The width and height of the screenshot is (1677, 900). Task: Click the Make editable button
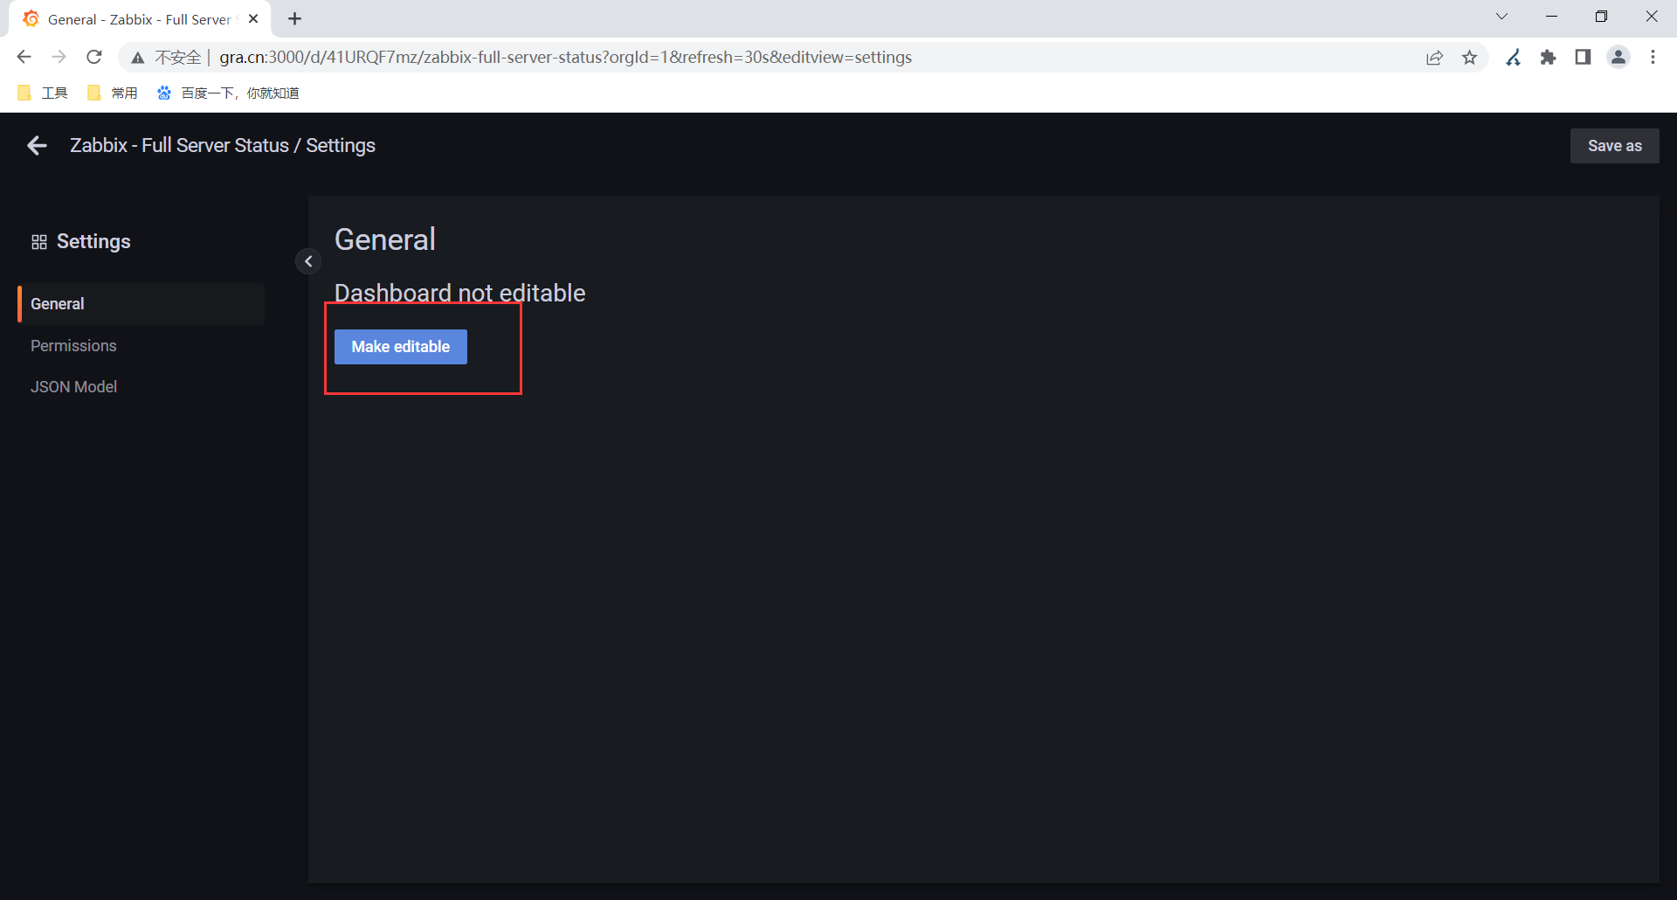[x=401, y=347]
